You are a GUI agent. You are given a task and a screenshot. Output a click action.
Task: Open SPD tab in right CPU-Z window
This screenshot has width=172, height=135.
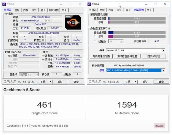tap(119, 10)
